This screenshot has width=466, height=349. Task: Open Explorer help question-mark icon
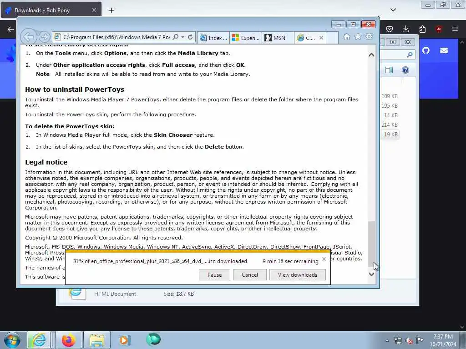pos(405,70)
